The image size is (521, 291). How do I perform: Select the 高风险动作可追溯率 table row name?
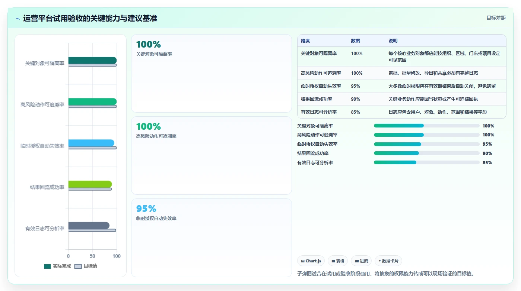[x=321, y=73]
